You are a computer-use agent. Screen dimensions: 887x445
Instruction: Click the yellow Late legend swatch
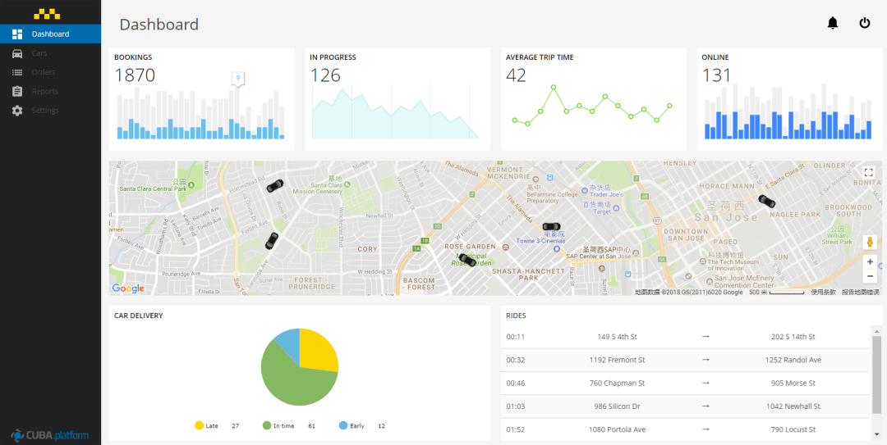tap(200, 425)
